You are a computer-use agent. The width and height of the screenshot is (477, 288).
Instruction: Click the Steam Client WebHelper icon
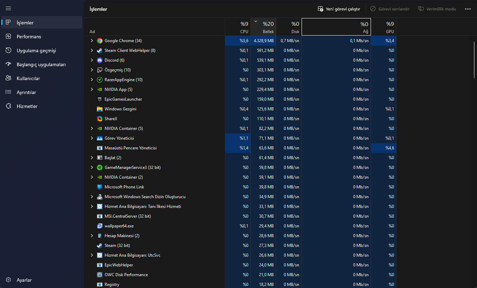click(100, 50)
